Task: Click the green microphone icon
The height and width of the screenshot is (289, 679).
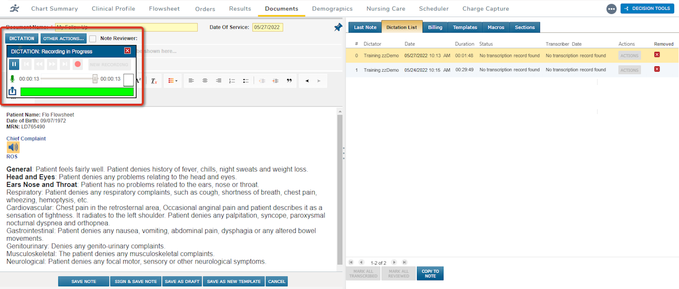Action: click(12, 78)
